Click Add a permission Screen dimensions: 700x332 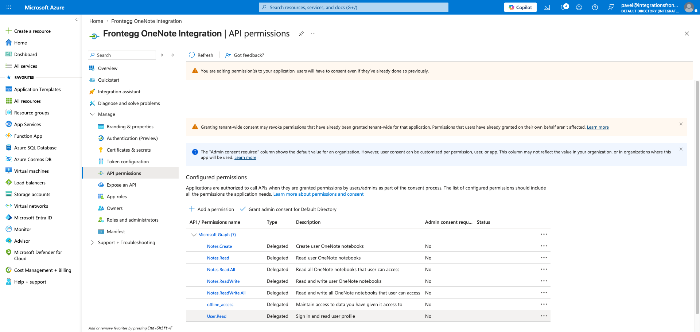tap(211, 209)
